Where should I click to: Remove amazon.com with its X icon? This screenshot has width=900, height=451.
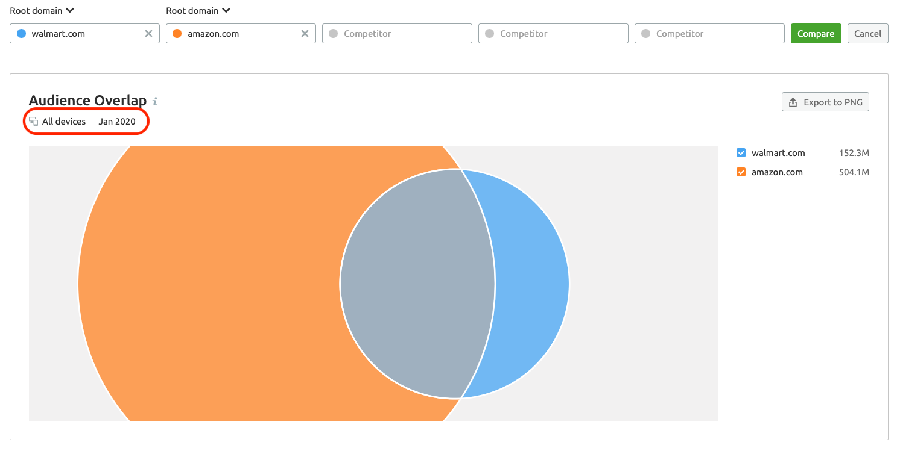point(305,34)
